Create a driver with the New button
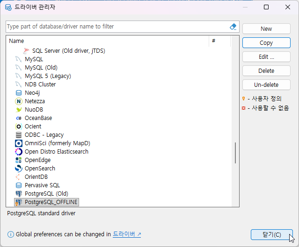The height and width of the screenshot is (247, 299). pyautogui.click(x=266, y=29)
